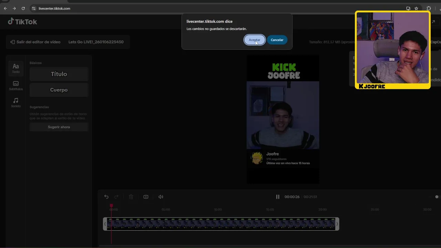Click the Básicos heading

(x=35, y=63)
